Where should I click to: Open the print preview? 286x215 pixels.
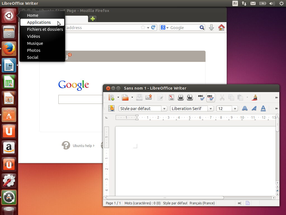click(190, 97)
